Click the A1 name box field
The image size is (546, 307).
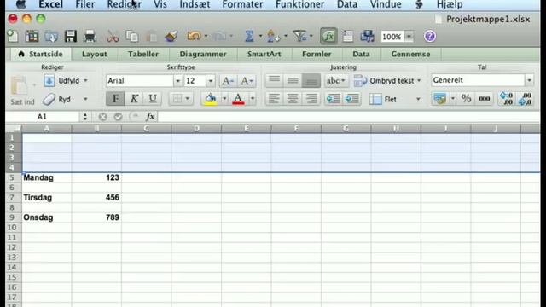pyautogui.click(x=42, y=117)
